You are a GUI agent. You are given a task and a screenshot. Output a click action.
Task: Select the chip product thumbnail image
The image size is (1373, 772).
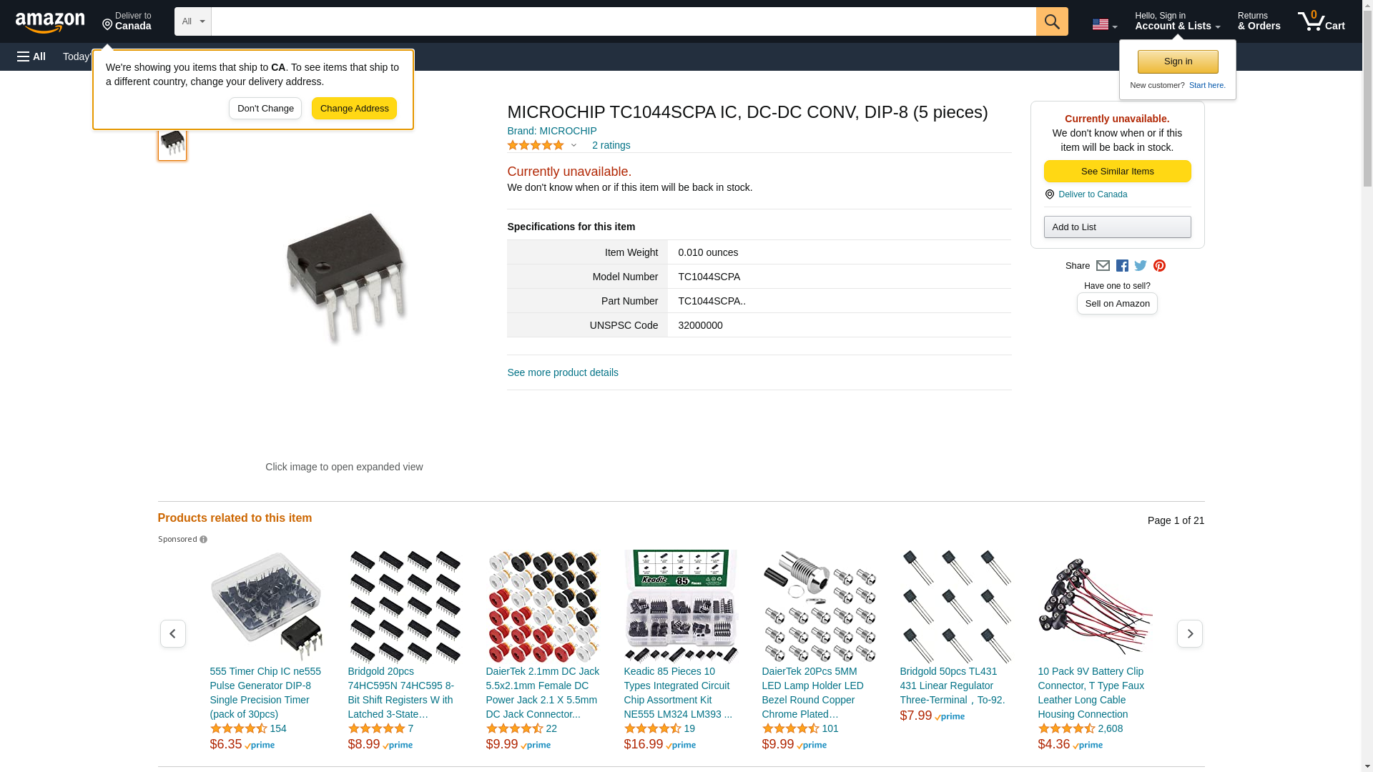pos(172,144)
